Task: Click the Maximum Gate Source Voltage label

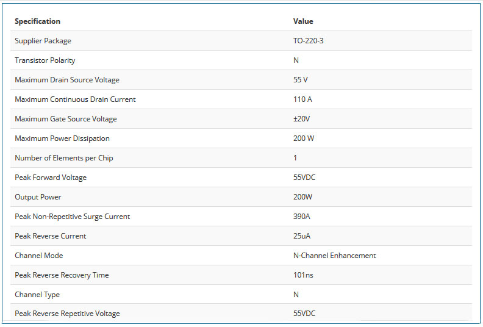Action: click(66, 119)
